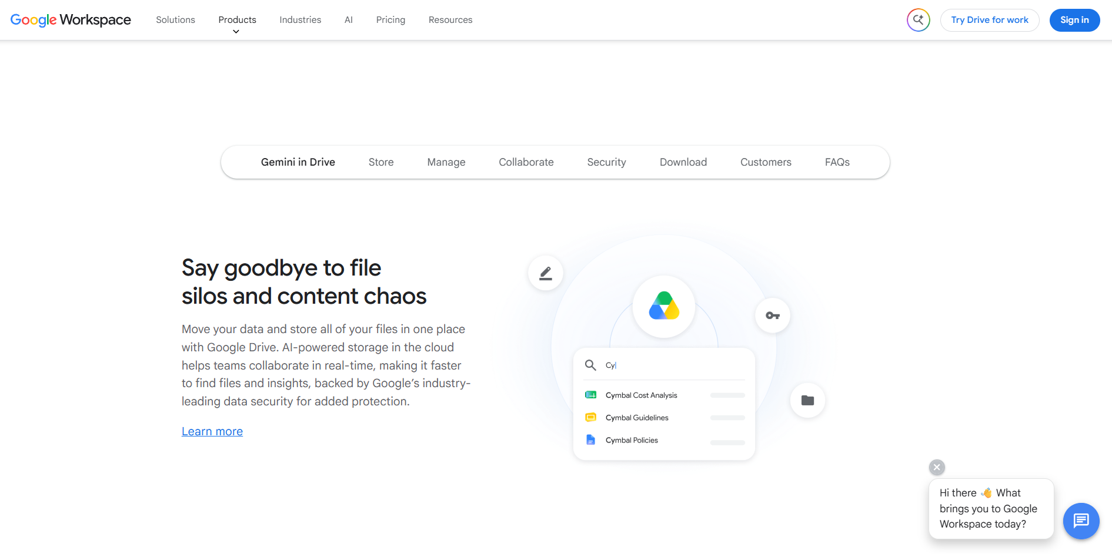Click the Slides icon beside Cymbal Guidelines
The image size is (1112, 554).
point(590,417)
